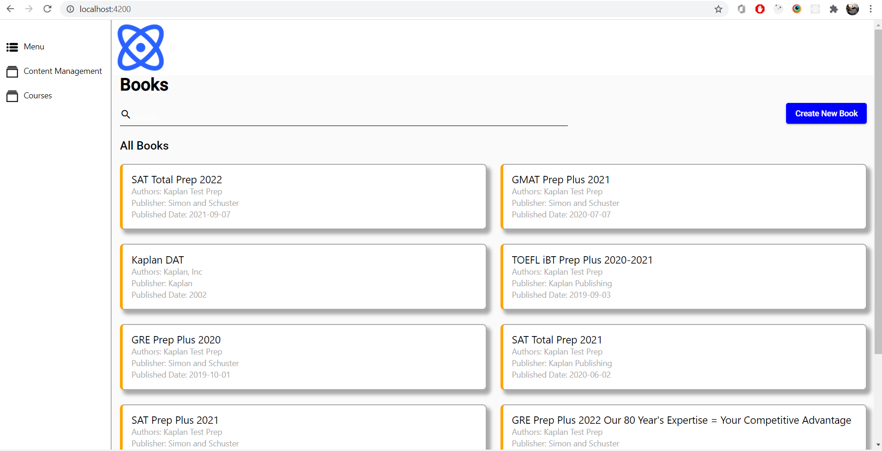Click the Content Management sidebar icon
Screen dimensions: 882x451
(12, 72)
